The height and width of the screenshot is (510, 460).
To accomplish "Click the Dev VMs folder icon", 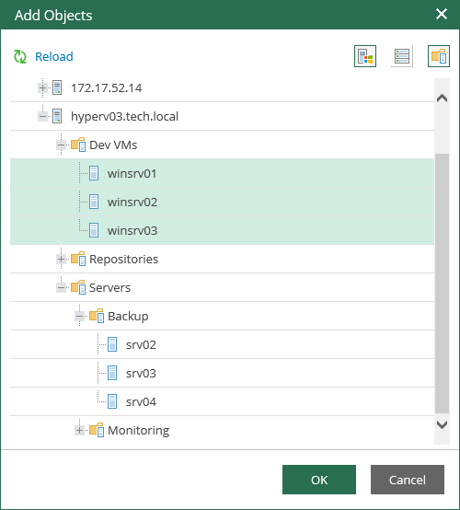I will (78, 145).
